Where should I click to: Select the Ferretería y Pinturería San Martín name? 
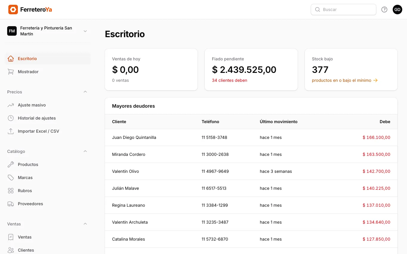pos(46,31)
